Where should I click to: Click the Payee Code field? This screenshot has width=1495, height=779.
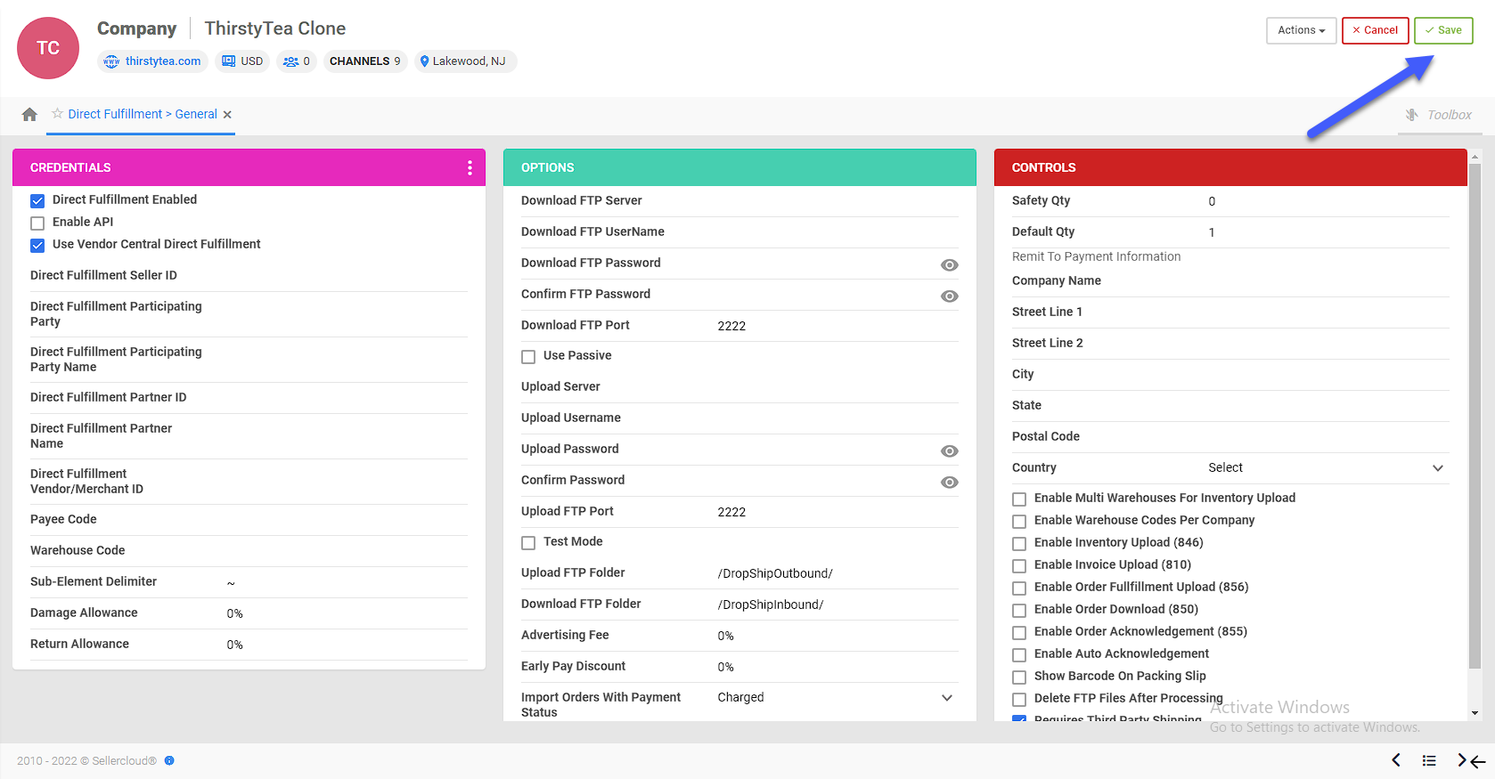pyautogui.click(x=346, y=520)
